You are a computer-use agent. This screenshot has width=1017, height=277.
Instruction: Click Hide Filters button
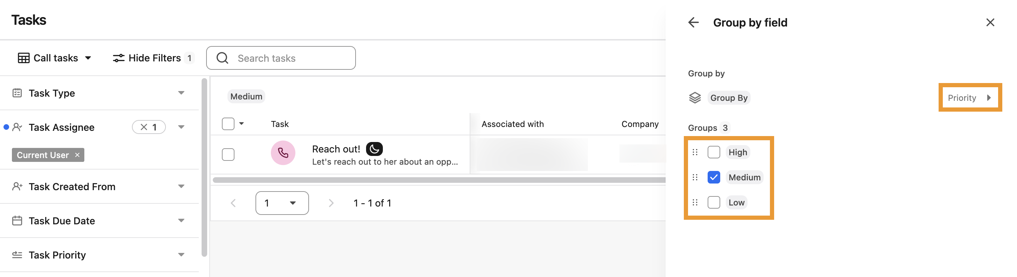[x=153, y=58]
